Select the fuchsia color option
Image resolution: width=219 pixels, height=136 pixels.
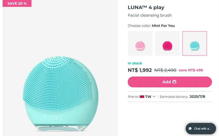167,43
